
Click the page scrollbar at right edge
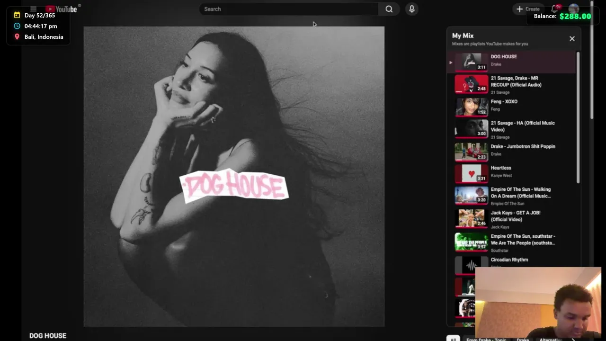(x=592, y=61)
